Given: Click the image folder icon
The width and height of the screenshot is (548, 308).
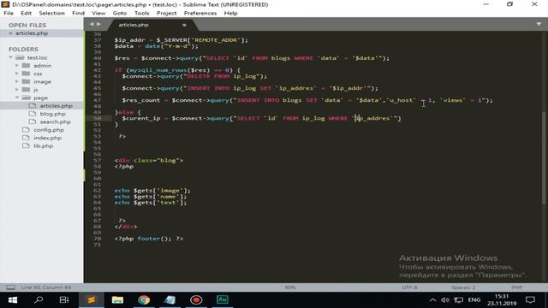Looking at the screenshot, I should (x=27, y=81).
